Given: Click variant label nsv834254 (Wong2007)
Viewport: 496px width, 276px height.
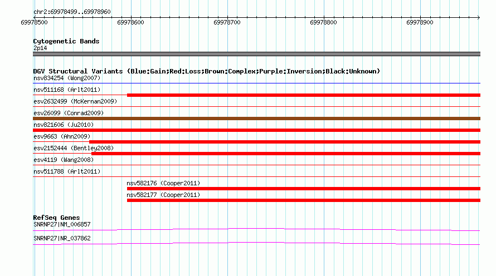Looking at the screenshot, I should tap(67, 78).
